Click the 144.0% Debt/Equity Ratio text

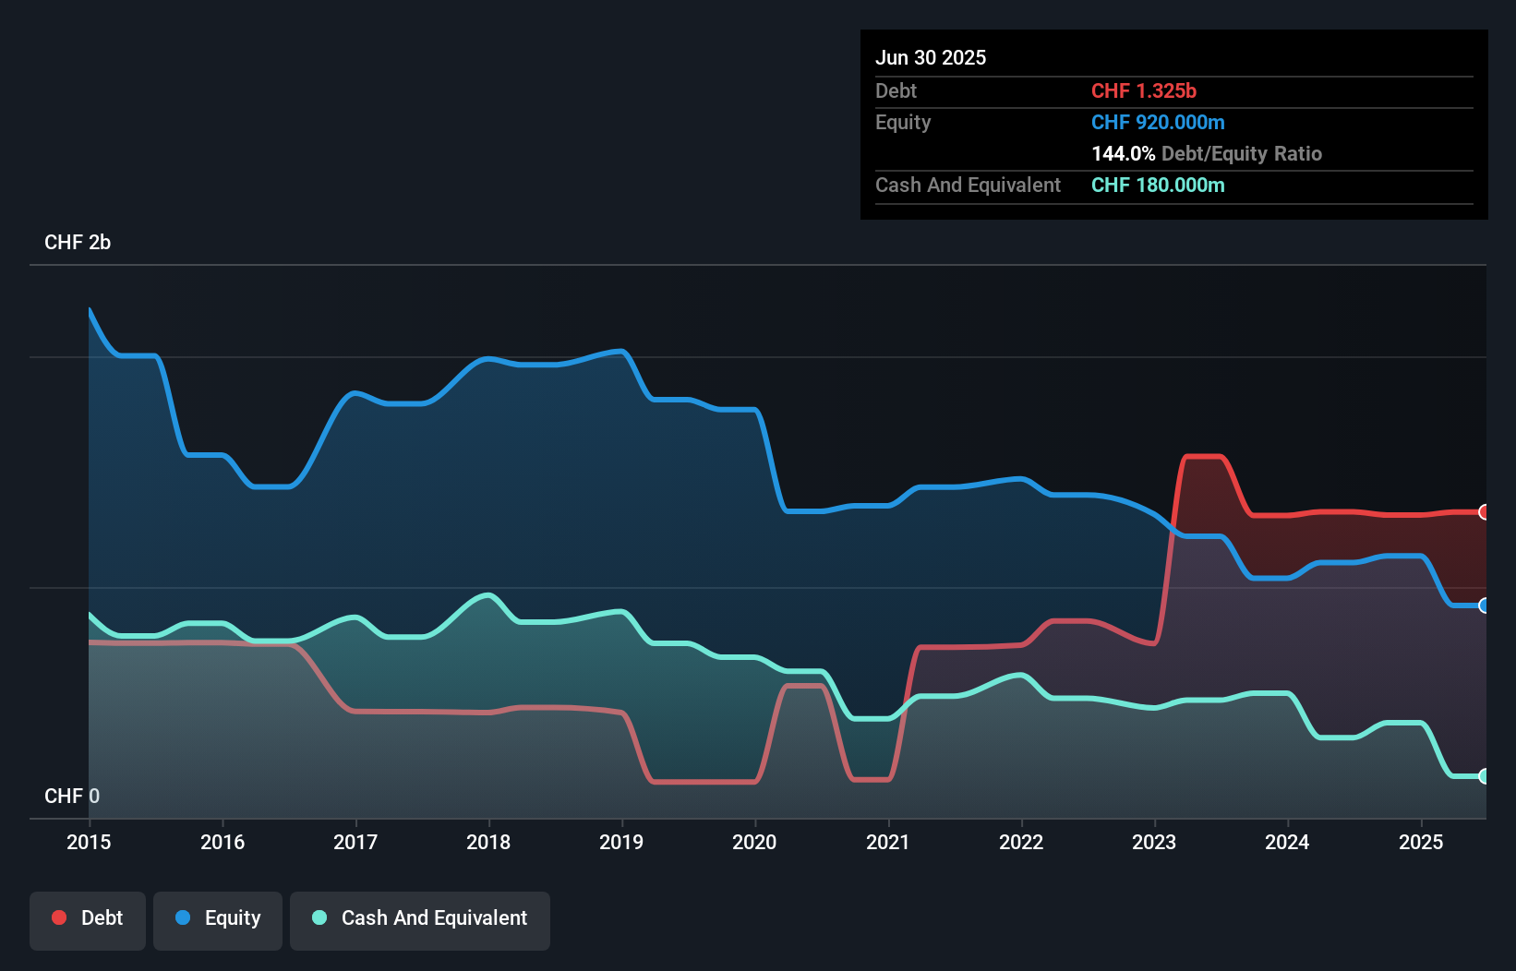1207,154
